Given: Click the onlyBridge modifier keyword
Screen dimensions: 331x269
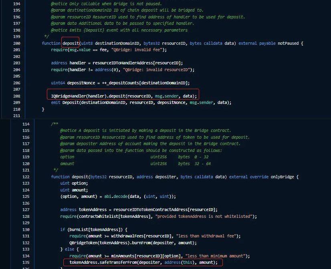Looking at the screenshot, I should [286, 177].
